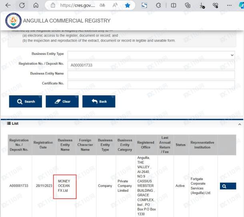Click the browser address bar URL
This screenshot has width=244, height=217.
tap(78, 6)
